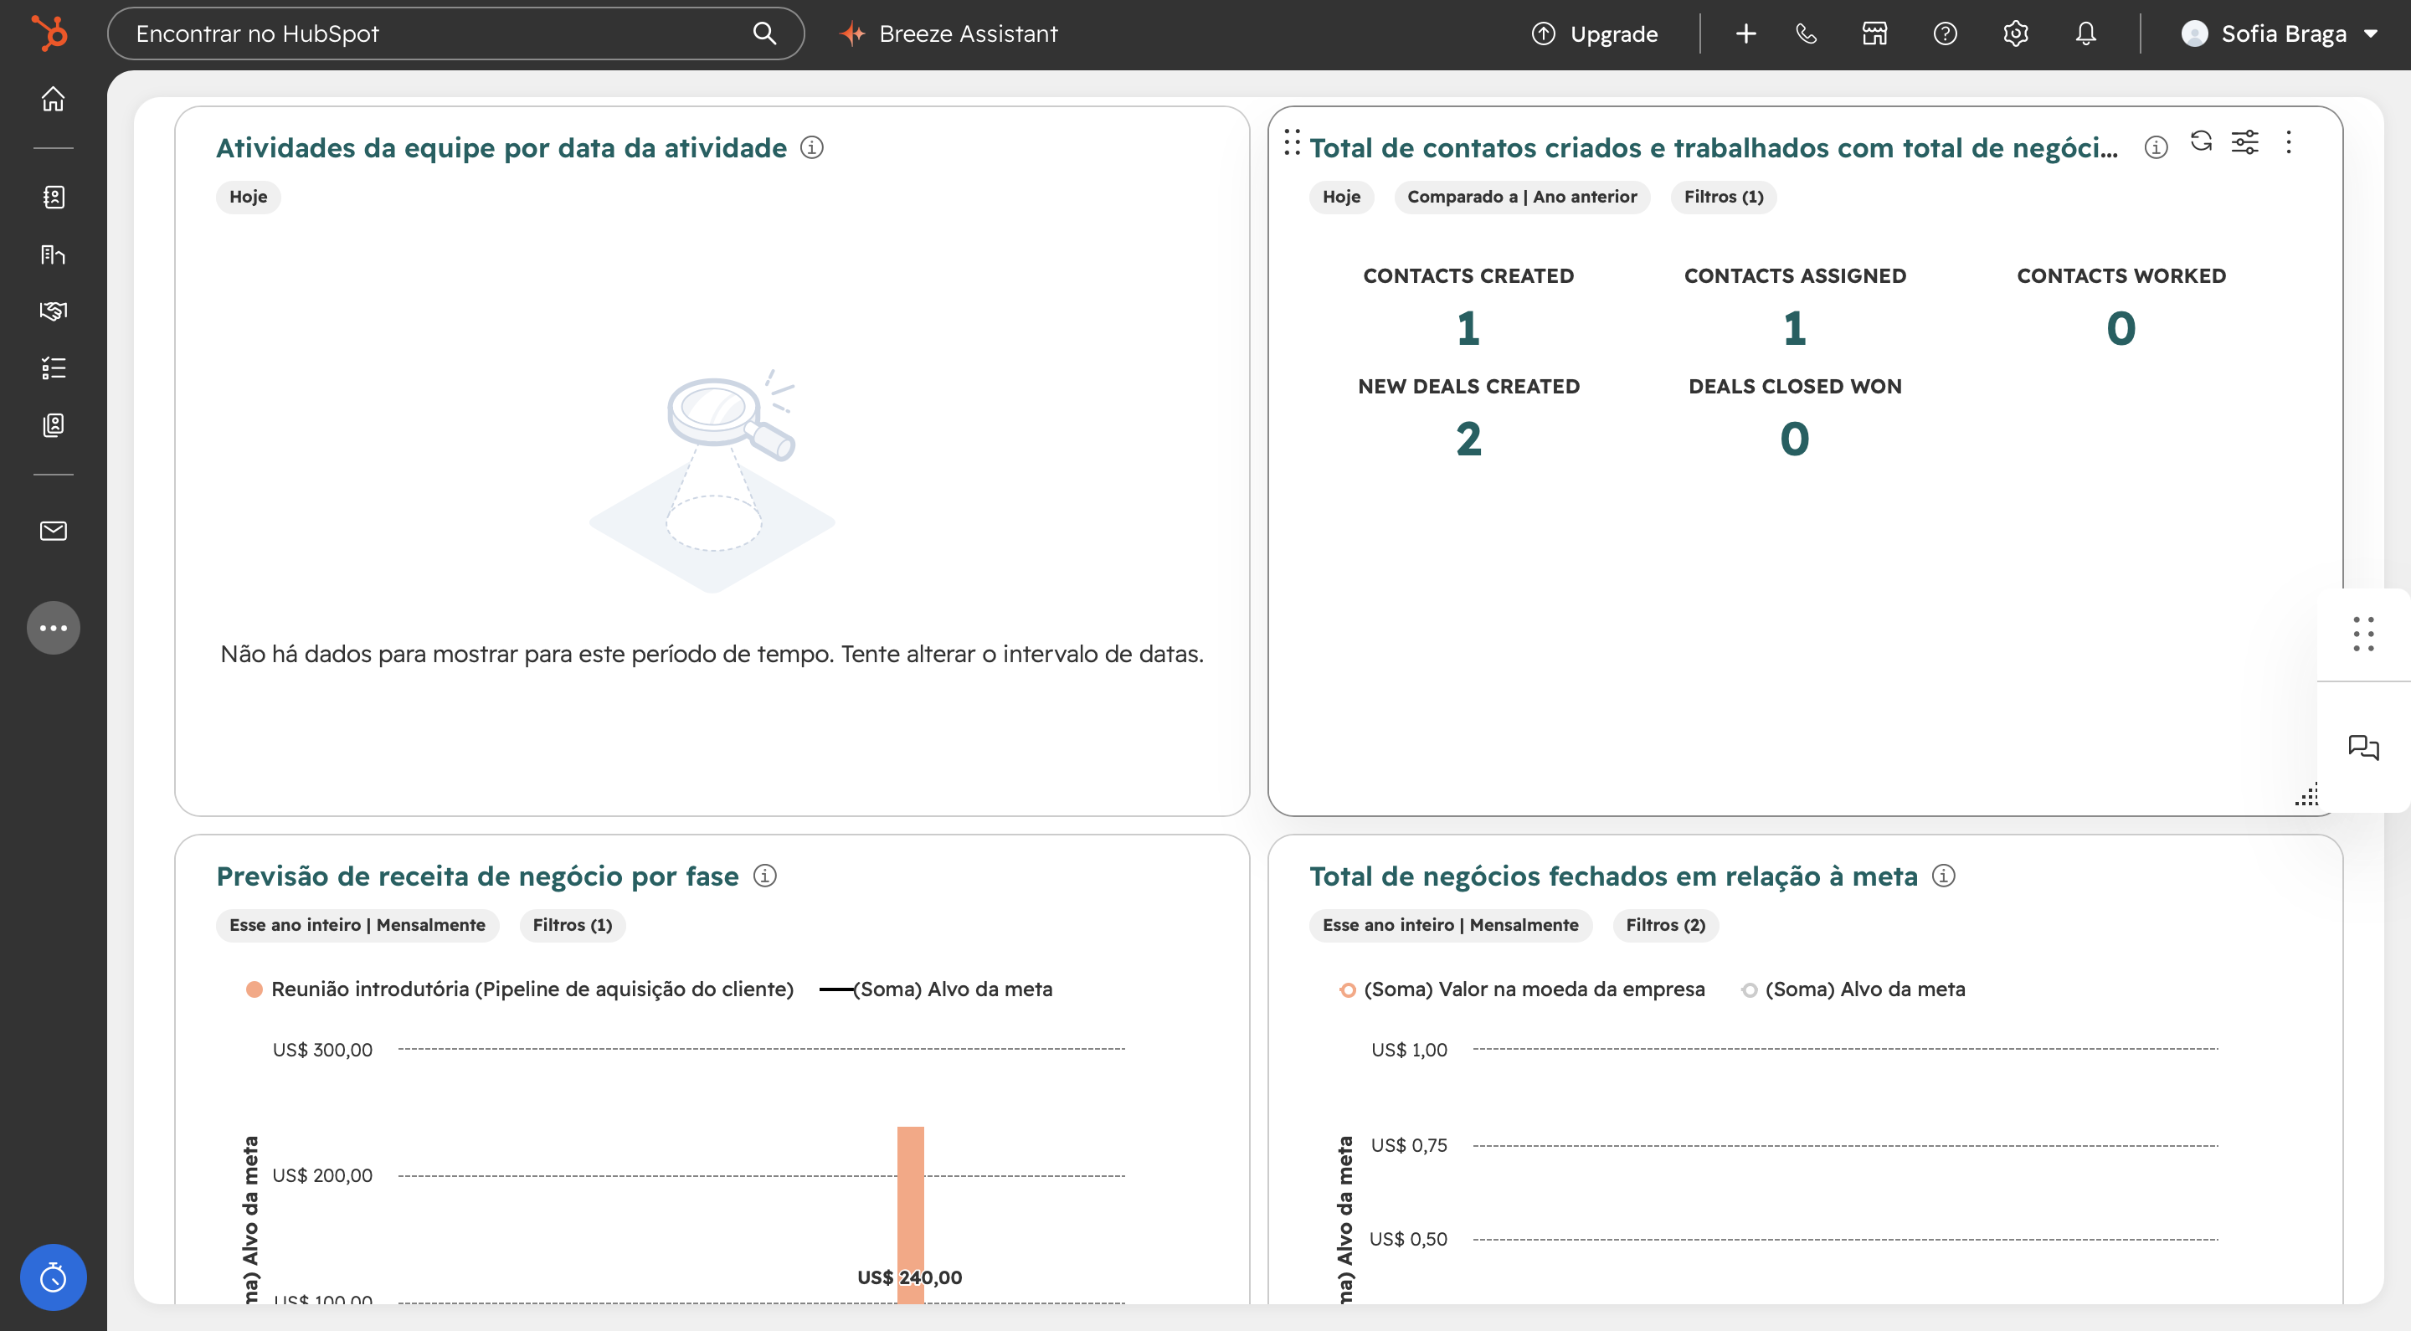
Task: Click info icon beside negócios fechados title
Action: (x=1943, y=875)
